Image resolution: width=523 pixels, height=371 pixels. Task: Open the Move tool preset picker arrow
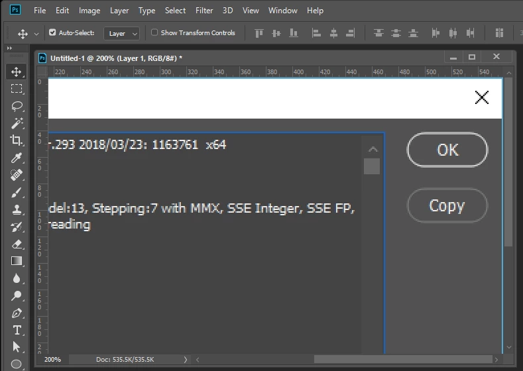(36, 34)
